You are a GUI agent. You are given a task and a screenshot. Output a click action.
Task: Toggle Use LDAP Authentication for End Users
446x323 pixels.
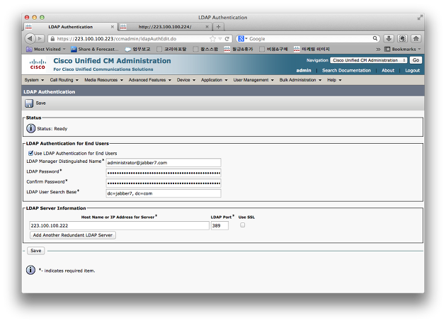[x=30, y=153]
